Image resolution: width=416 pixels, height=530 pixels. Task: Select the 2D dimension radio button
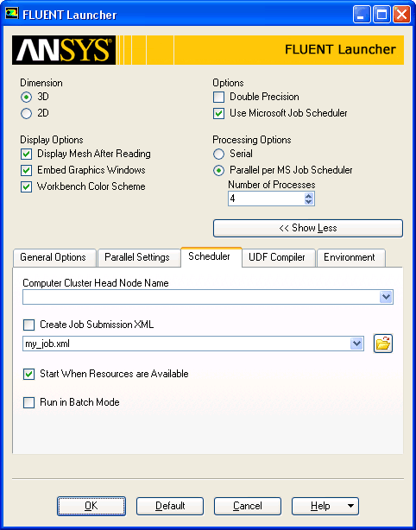26,114
